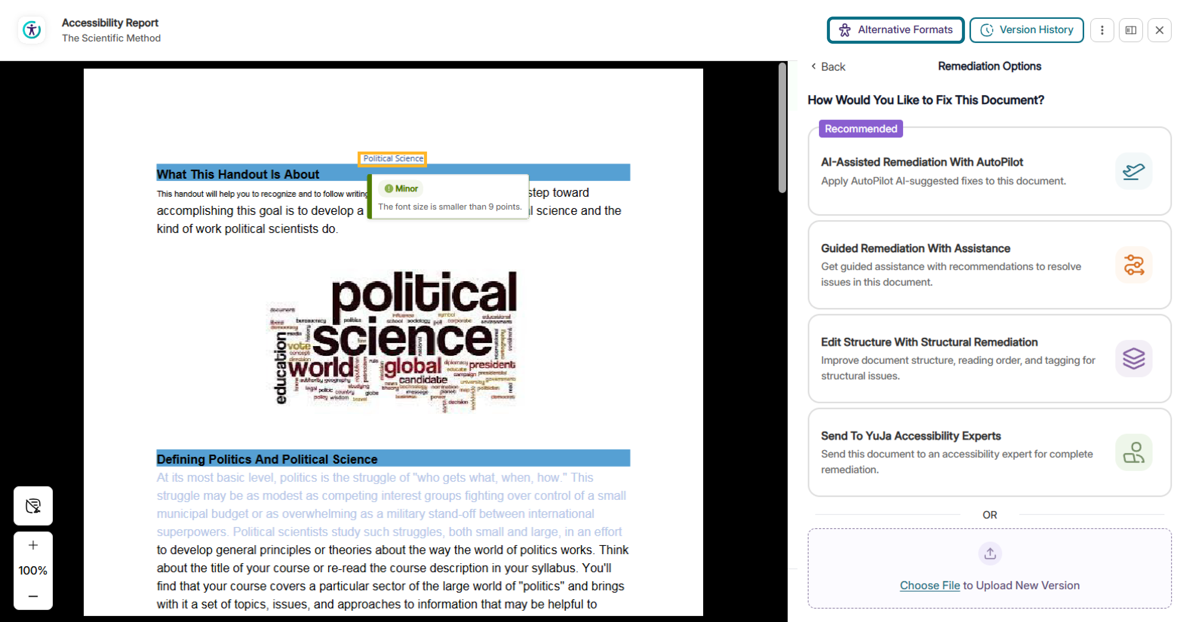The height and width of the screenshot is (622, 1183).
Task: Choose Send To YuJa Accessibility Experts
Action: pos(989,452)
